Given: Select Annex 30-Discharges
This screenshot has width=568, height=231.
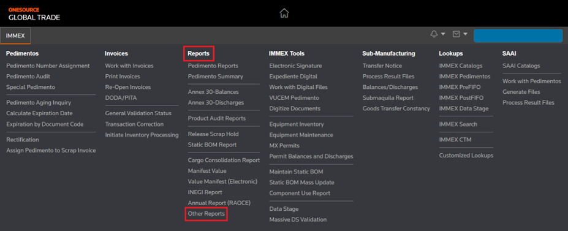Looking at the screenshot, I should [216, 102].
